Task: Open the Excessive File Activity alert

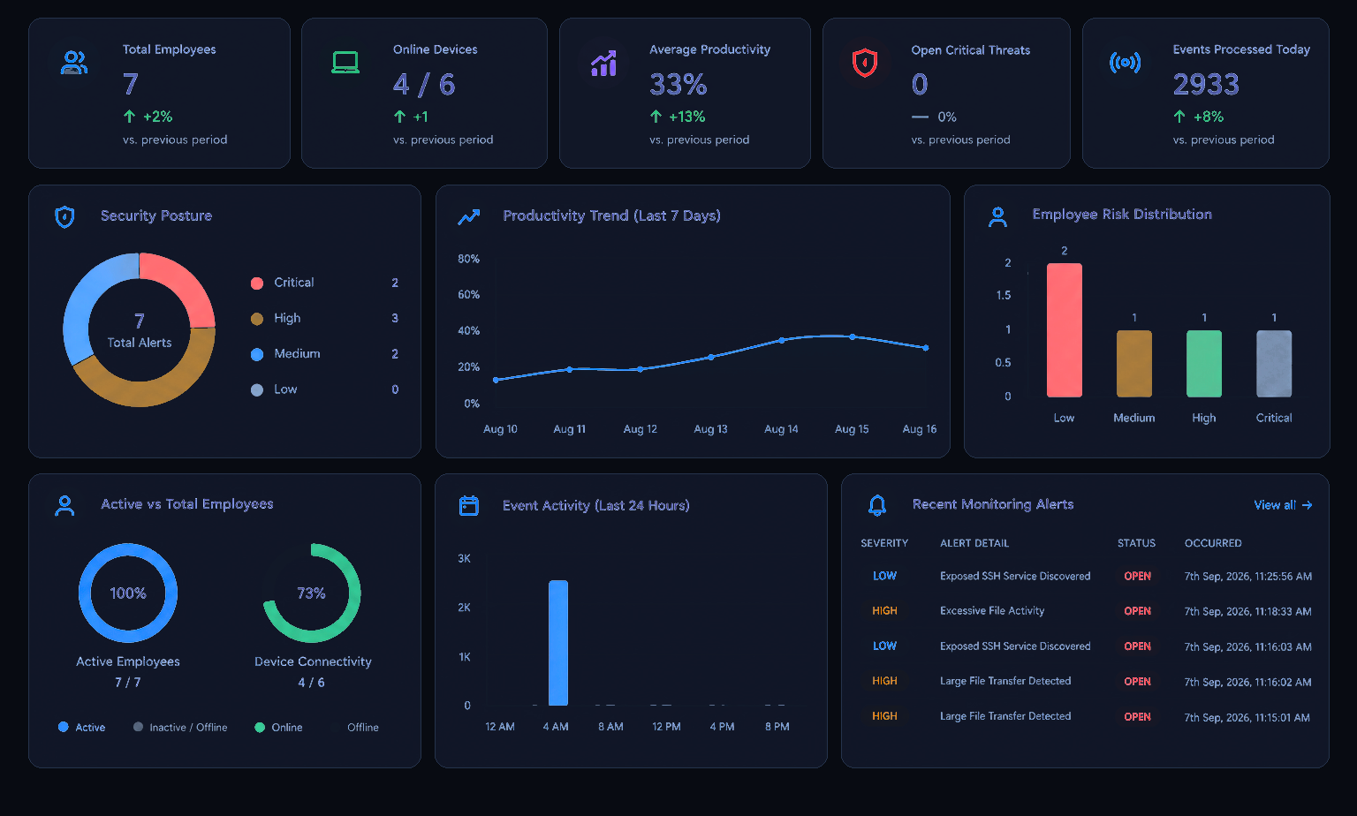Action: (x=1086, y=611)
